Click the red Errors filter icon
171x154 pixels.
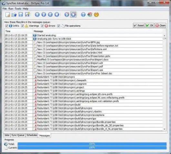click(46, 26)
